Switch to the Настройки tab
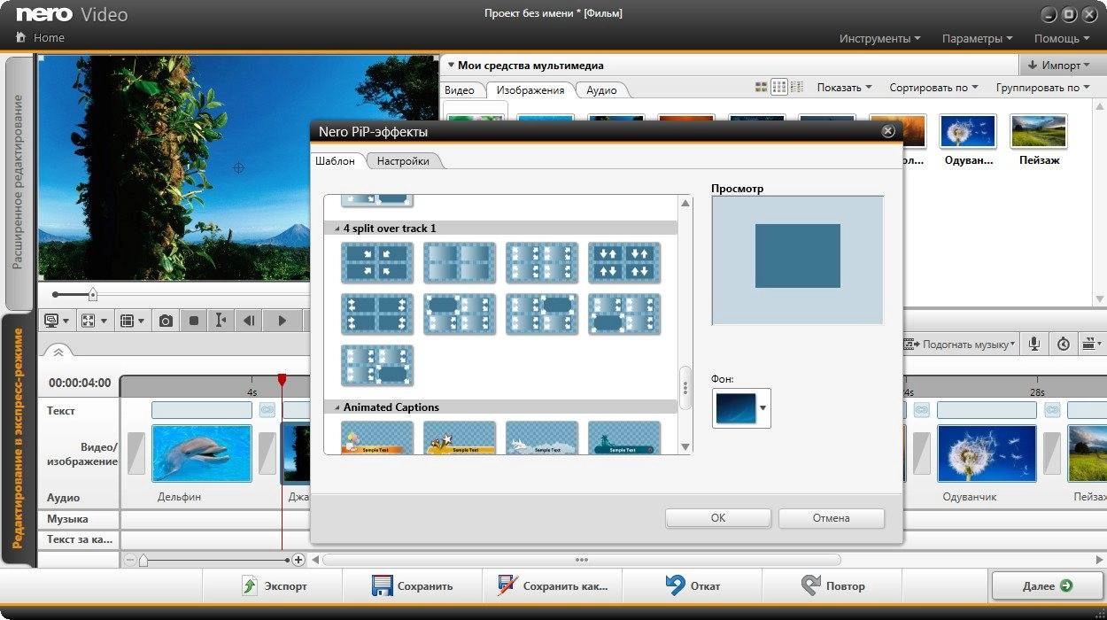Screen dimensions: 1107x620 coord(403,160)
